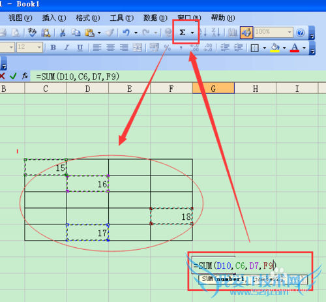Screen dimensions: 326x302
Task: Click the AutoSum sigma icon
Action: 183,33
